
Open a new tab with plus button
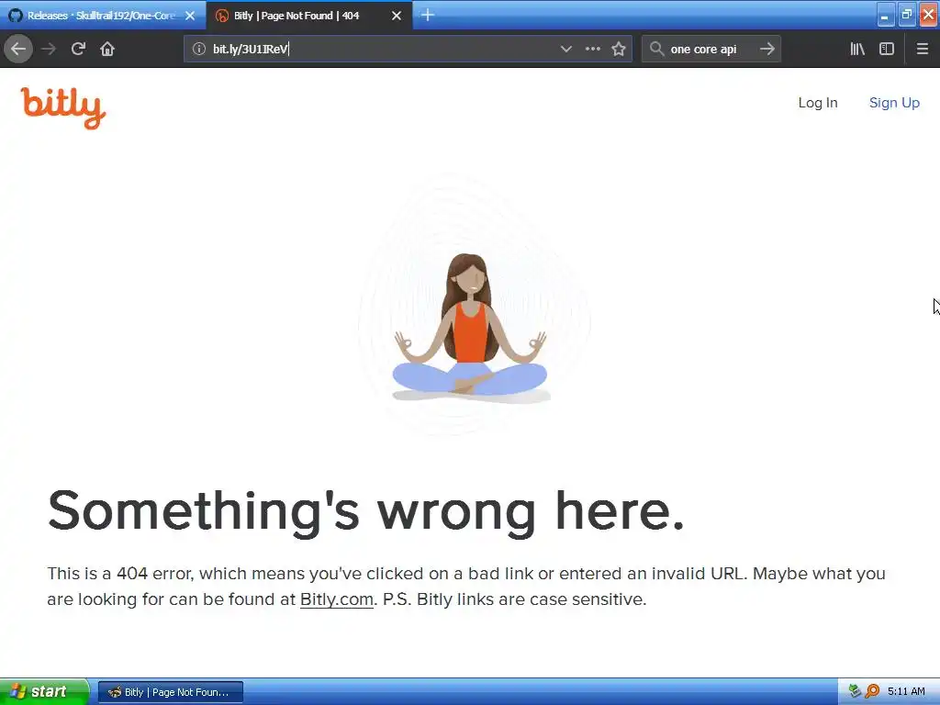pos(428,15)
